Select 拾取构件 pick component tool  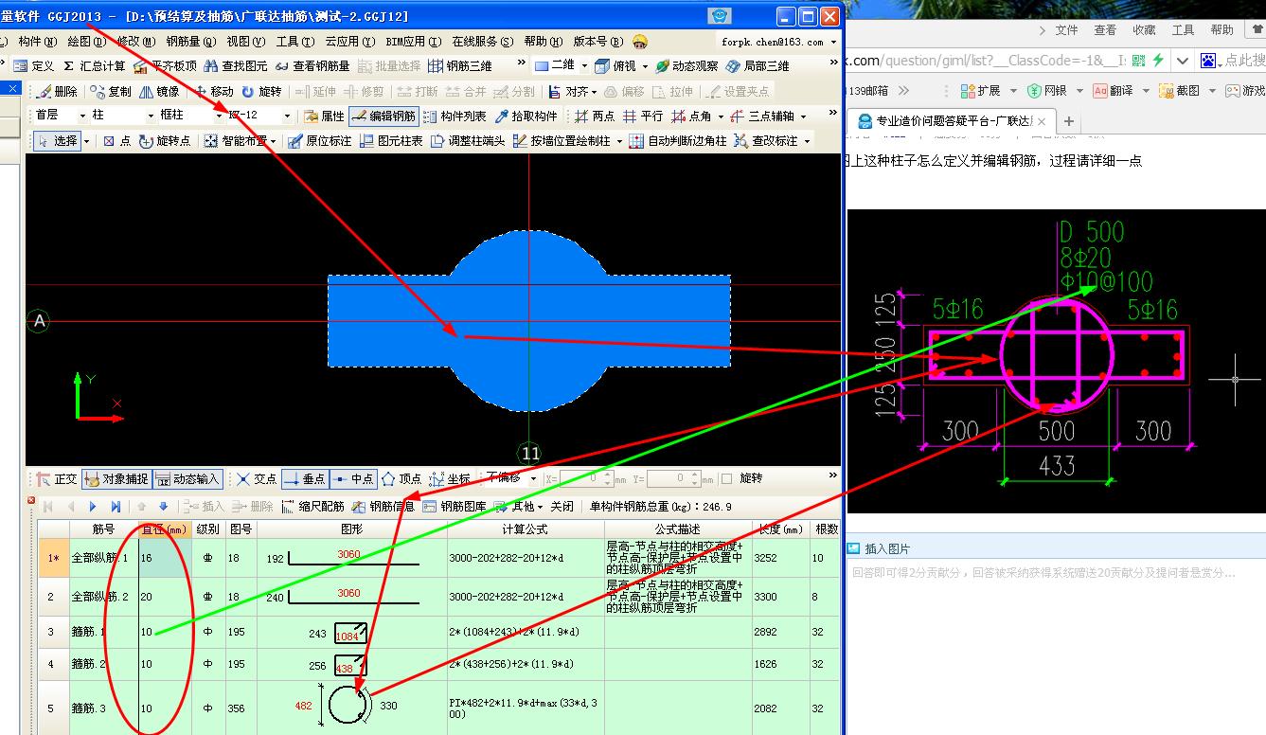526,117
